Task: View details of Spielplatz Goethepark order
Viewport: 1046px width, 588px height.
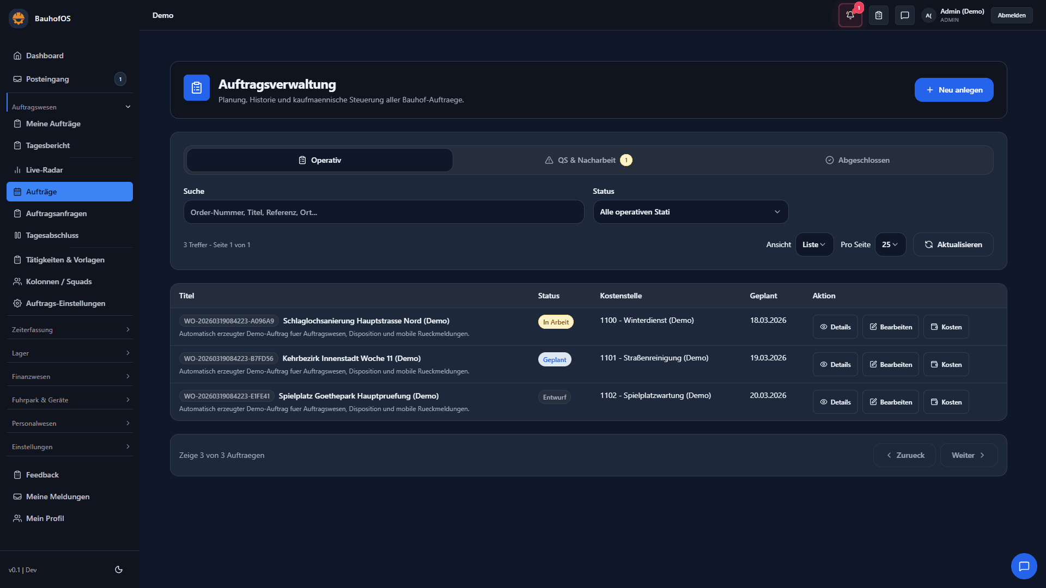Action: pos(835,402)
